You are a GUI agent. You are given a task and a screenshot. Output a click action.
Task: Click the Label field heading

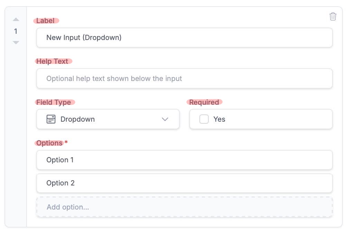pyautogui.click(x=46, y=21)
